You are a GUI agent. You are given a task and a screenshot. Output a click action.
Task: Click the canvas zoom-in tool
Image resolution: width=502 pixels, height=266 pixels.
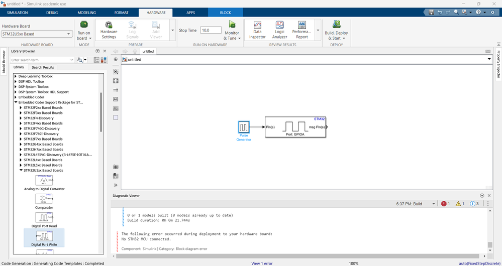click(116, 72)
